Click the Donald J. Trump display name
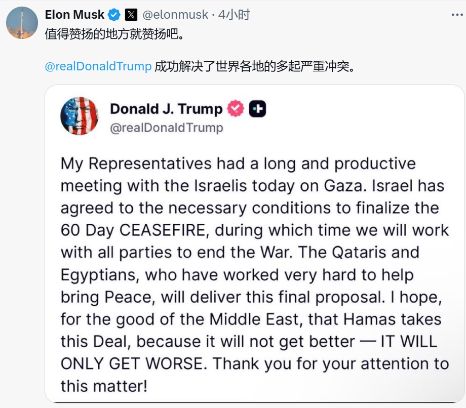The image size is (466, 408). (166, 109)
